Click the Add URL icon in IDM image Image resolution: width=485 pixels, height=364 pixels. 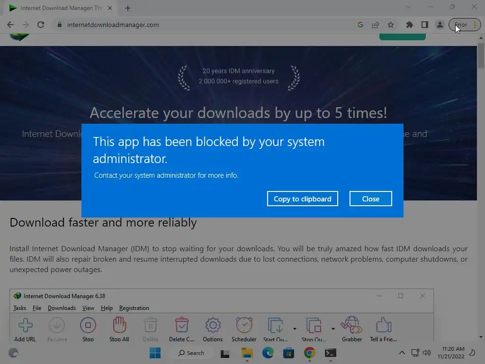point(25,329)
